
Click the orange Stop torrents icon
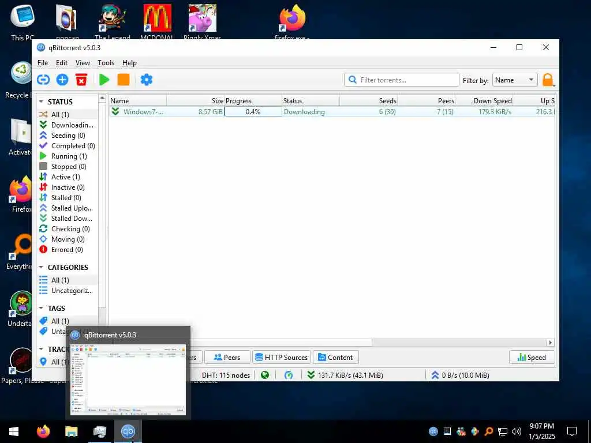point(124,80)
